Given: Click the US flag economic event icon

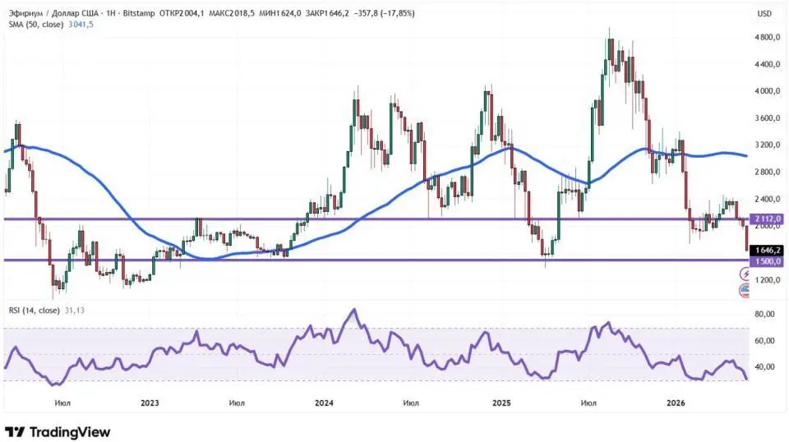Looking at the screenshot, I should [x=745, y=290].
